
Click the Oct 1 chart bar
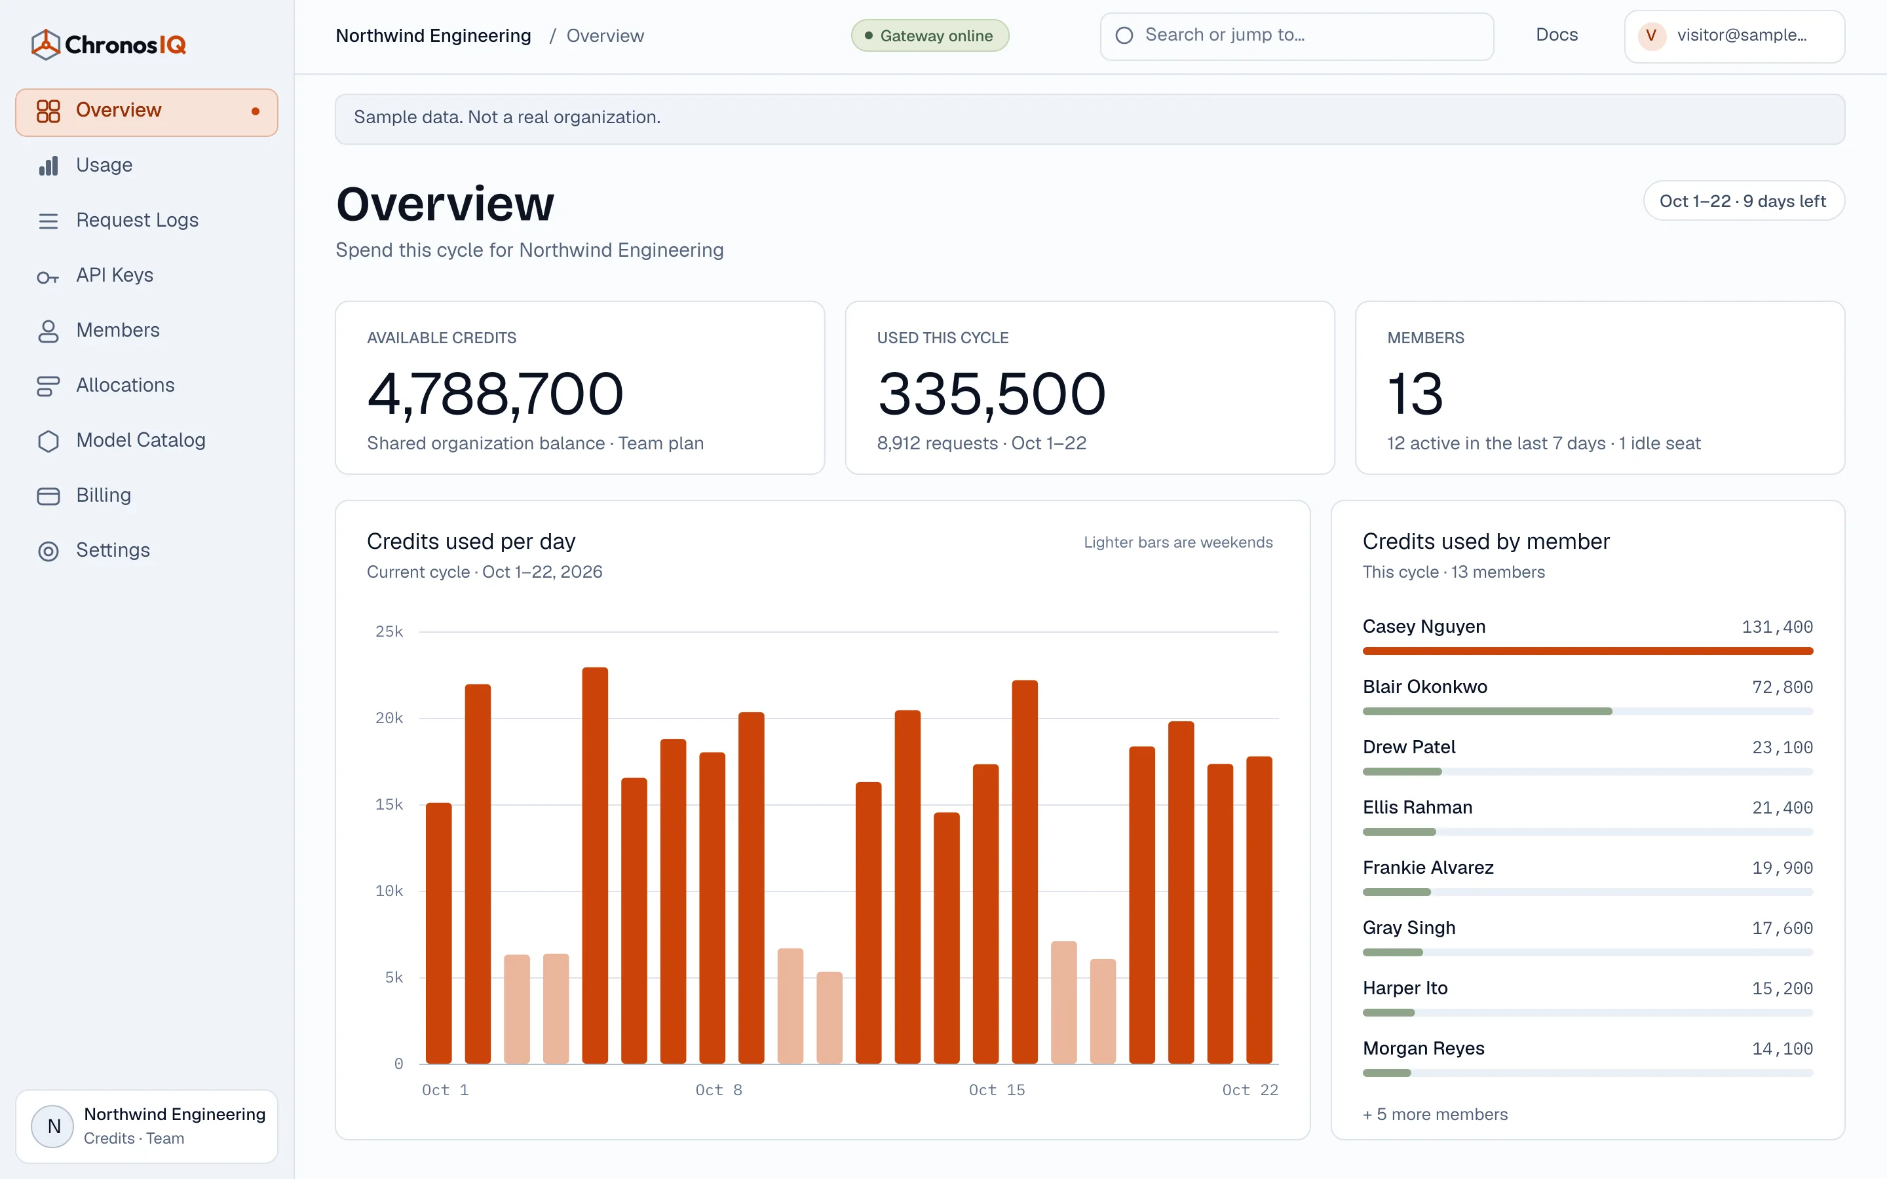point(438,933)
